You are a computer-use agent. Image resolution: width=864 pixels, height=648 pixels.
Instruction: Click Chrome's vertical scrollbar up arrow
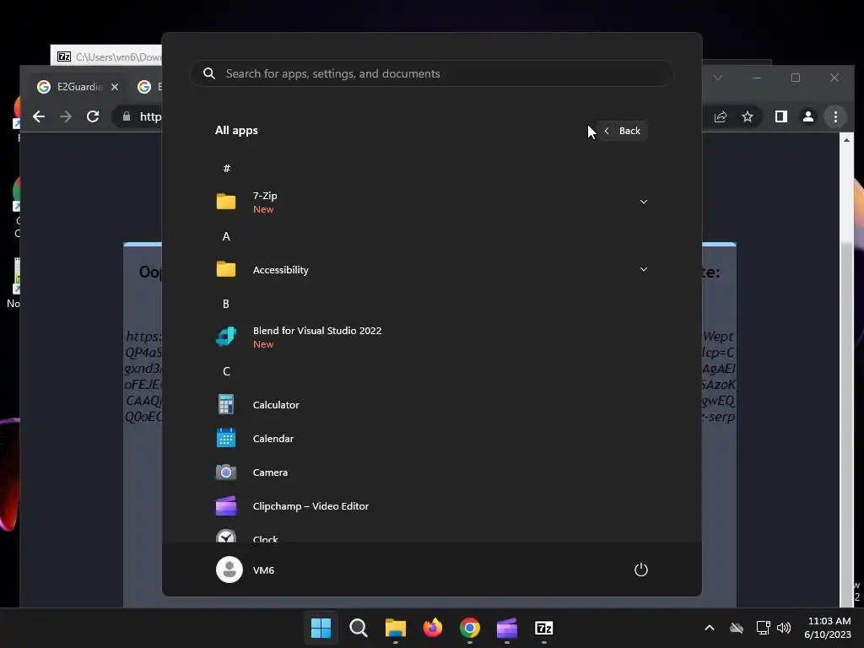[x=846, y=140]
